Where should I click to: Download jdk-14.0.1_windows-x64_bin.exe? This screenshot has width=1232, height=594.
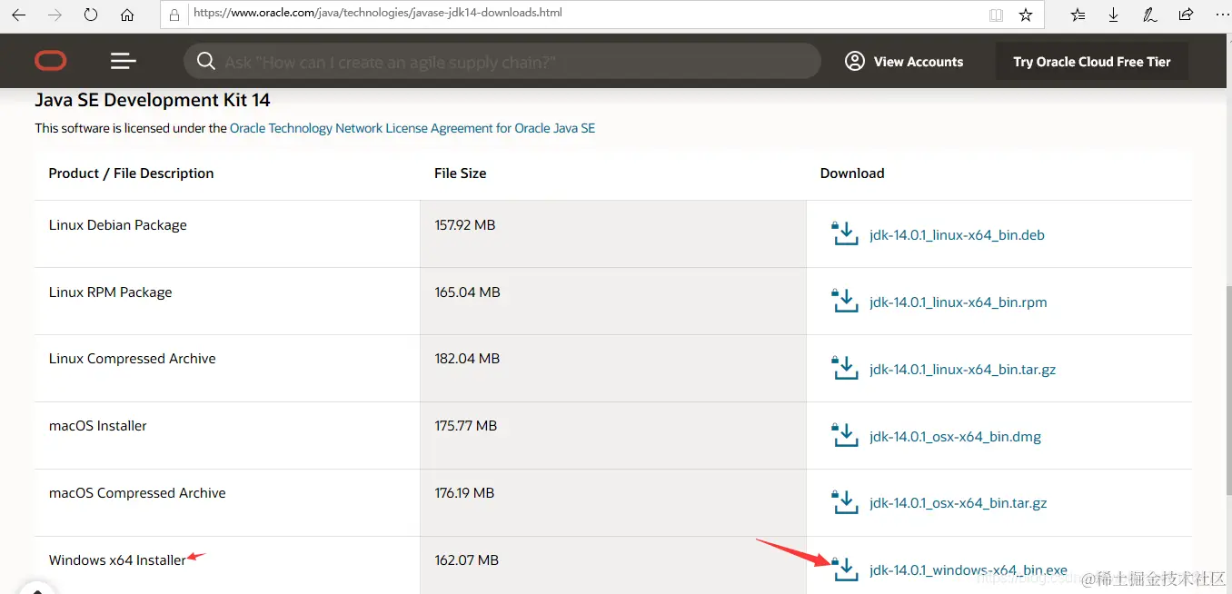[x=969, y=570]
